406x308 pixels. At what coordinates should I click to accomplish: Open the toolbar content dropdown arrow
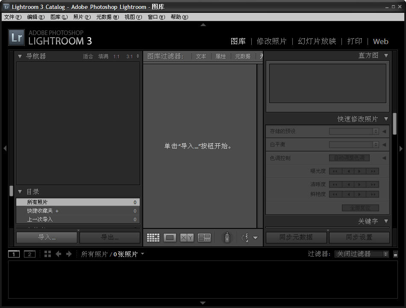coord(256,238)
